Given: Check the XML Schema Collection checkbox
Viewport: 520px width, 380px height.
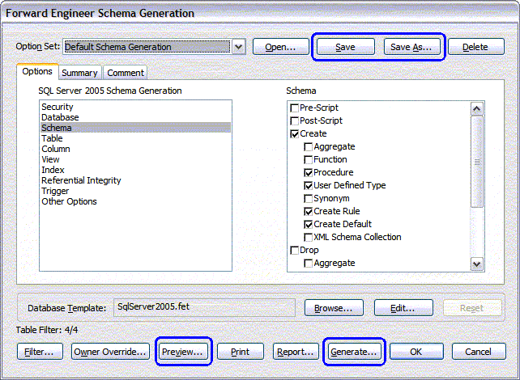Looking at the screenshot, I should [x=308, y=237].
